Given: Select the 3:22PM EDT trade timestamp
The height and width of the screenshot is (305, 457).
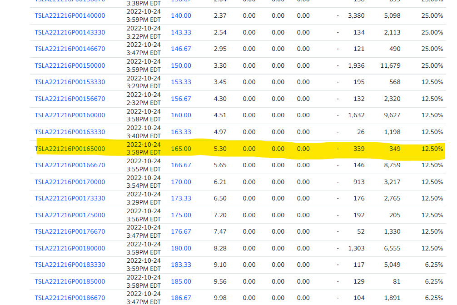Looking at the screenshot, I should pos(144,36).
